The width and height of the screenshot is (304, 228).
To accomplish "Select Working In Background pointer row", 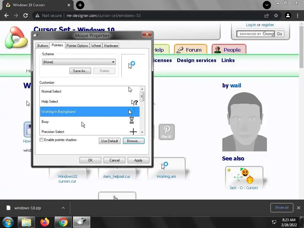I will tap(90, 112).
